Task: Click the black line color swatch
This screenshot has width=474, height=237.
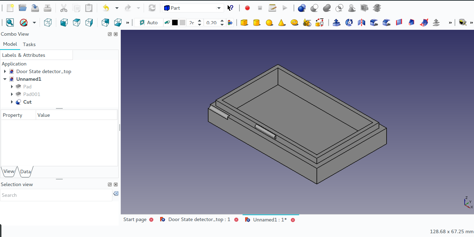Action: pyautogui.click(x=175, y=23)
